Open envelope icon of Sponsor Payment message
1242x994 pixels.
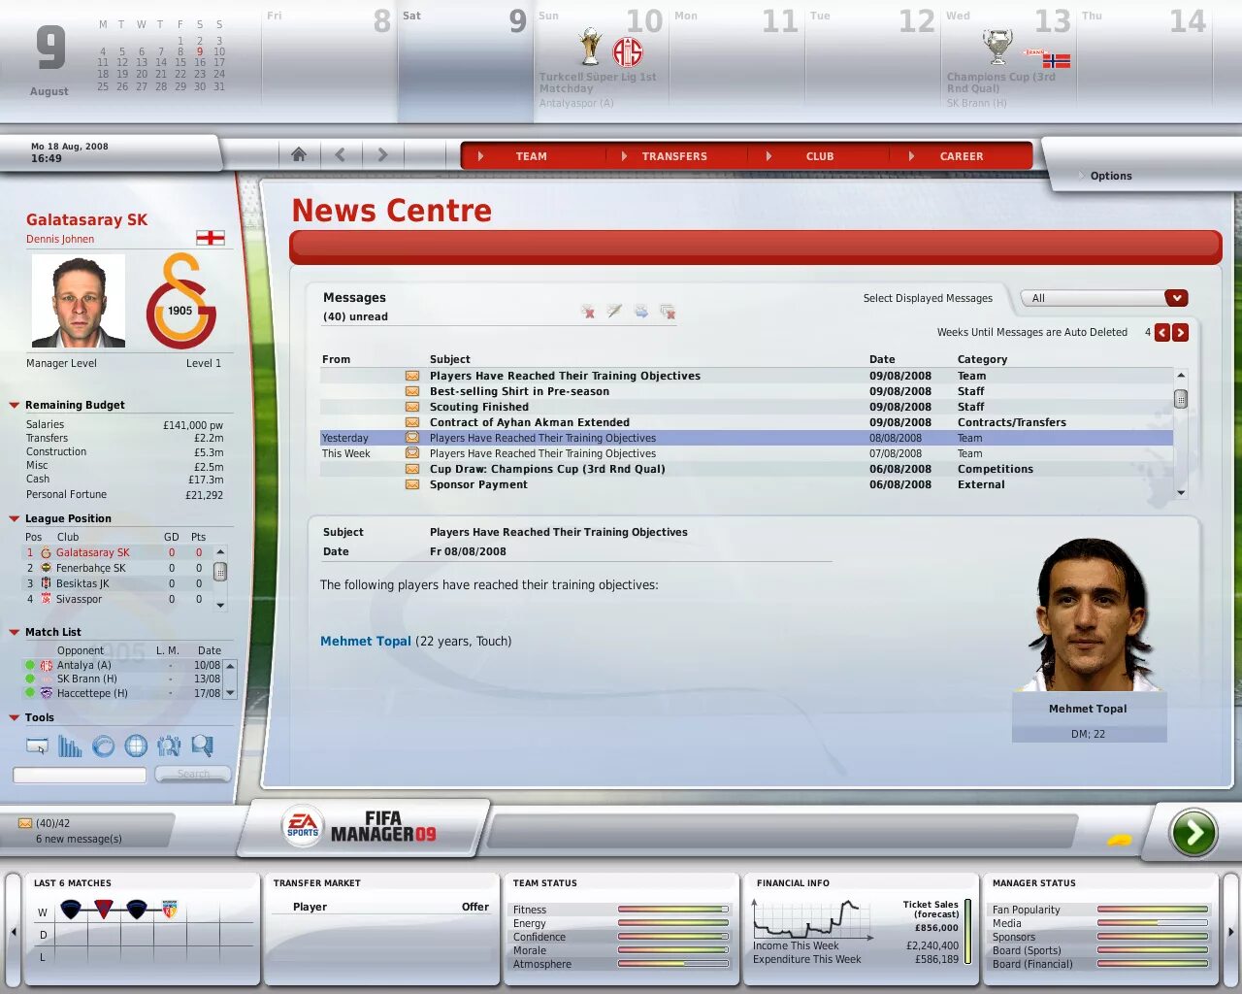pyautogui.click(x=412, y=484)
